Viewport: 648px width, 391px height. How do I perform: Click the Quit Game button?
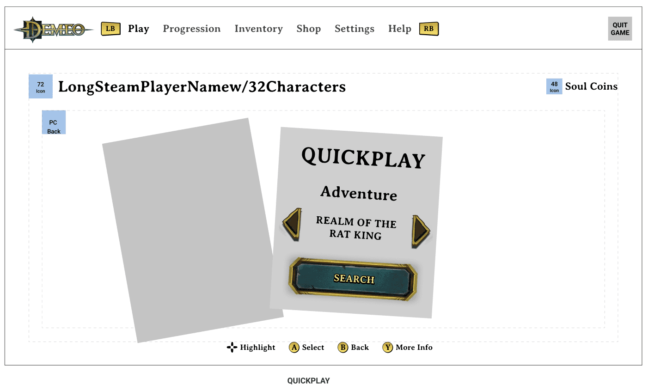pyautogui.click(x=620, y=29)
